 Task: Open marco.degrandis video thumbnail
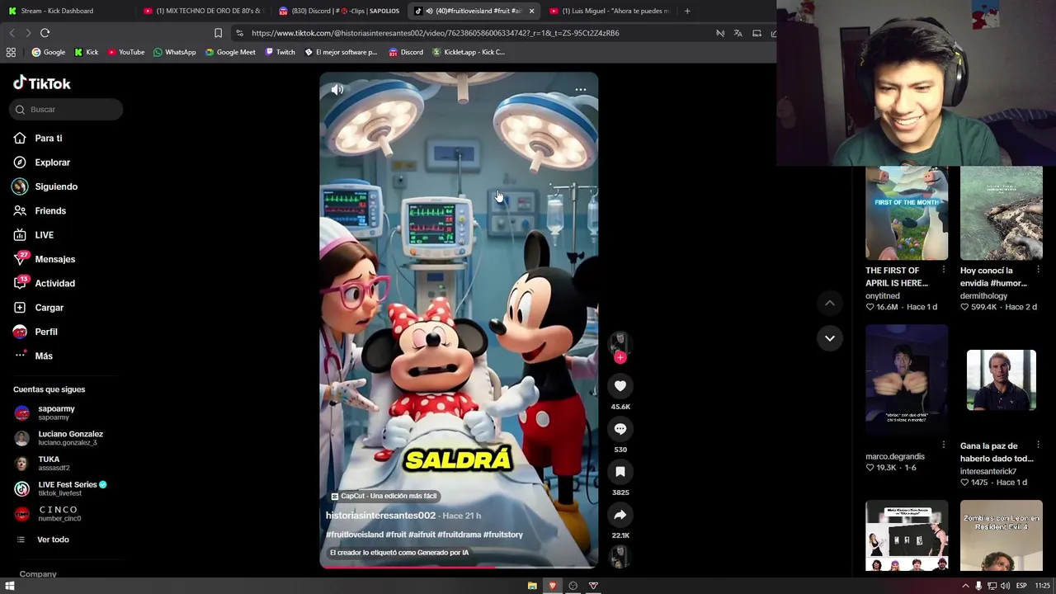[907, 379]
